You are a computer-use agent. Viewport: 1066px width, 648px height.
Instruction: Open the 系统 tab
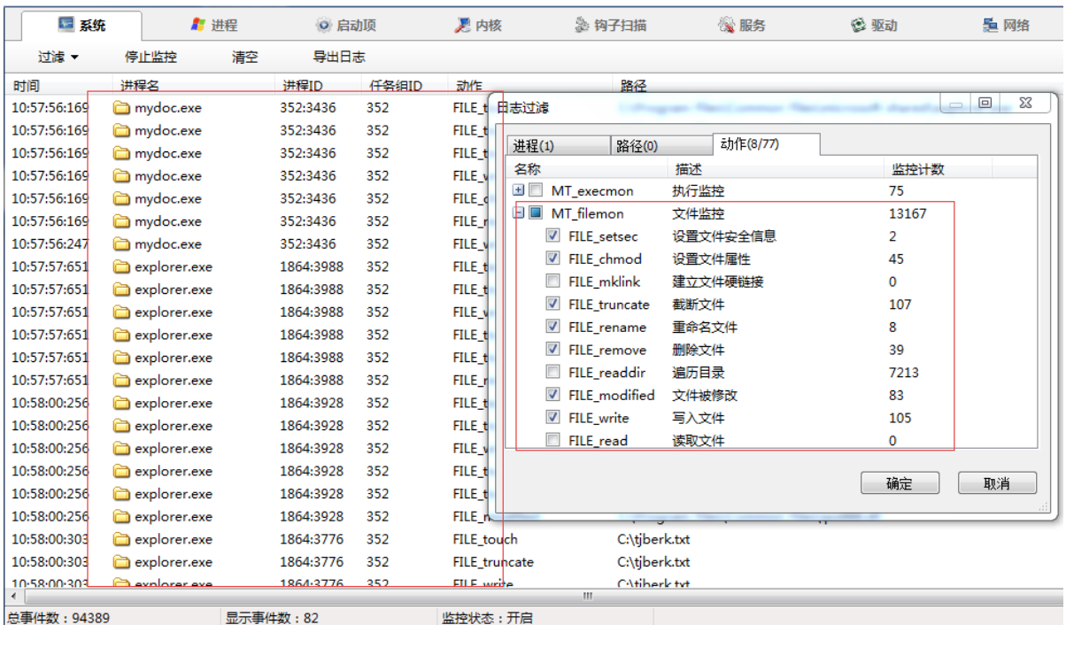tap(81, 26)
